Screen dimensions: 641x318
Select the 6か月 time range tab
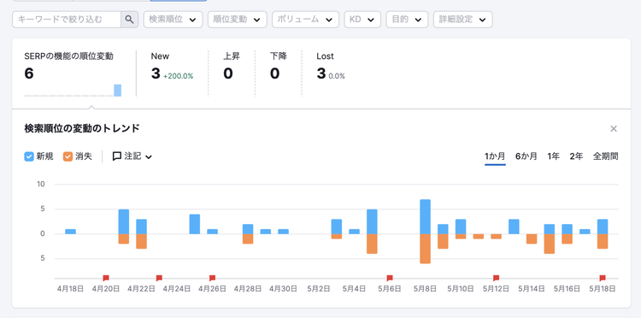coord(526,156)
